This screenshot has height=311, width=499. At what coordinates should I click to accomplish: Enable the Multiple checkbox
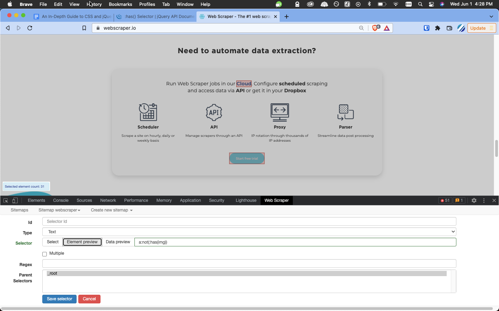tap(45, 254)
